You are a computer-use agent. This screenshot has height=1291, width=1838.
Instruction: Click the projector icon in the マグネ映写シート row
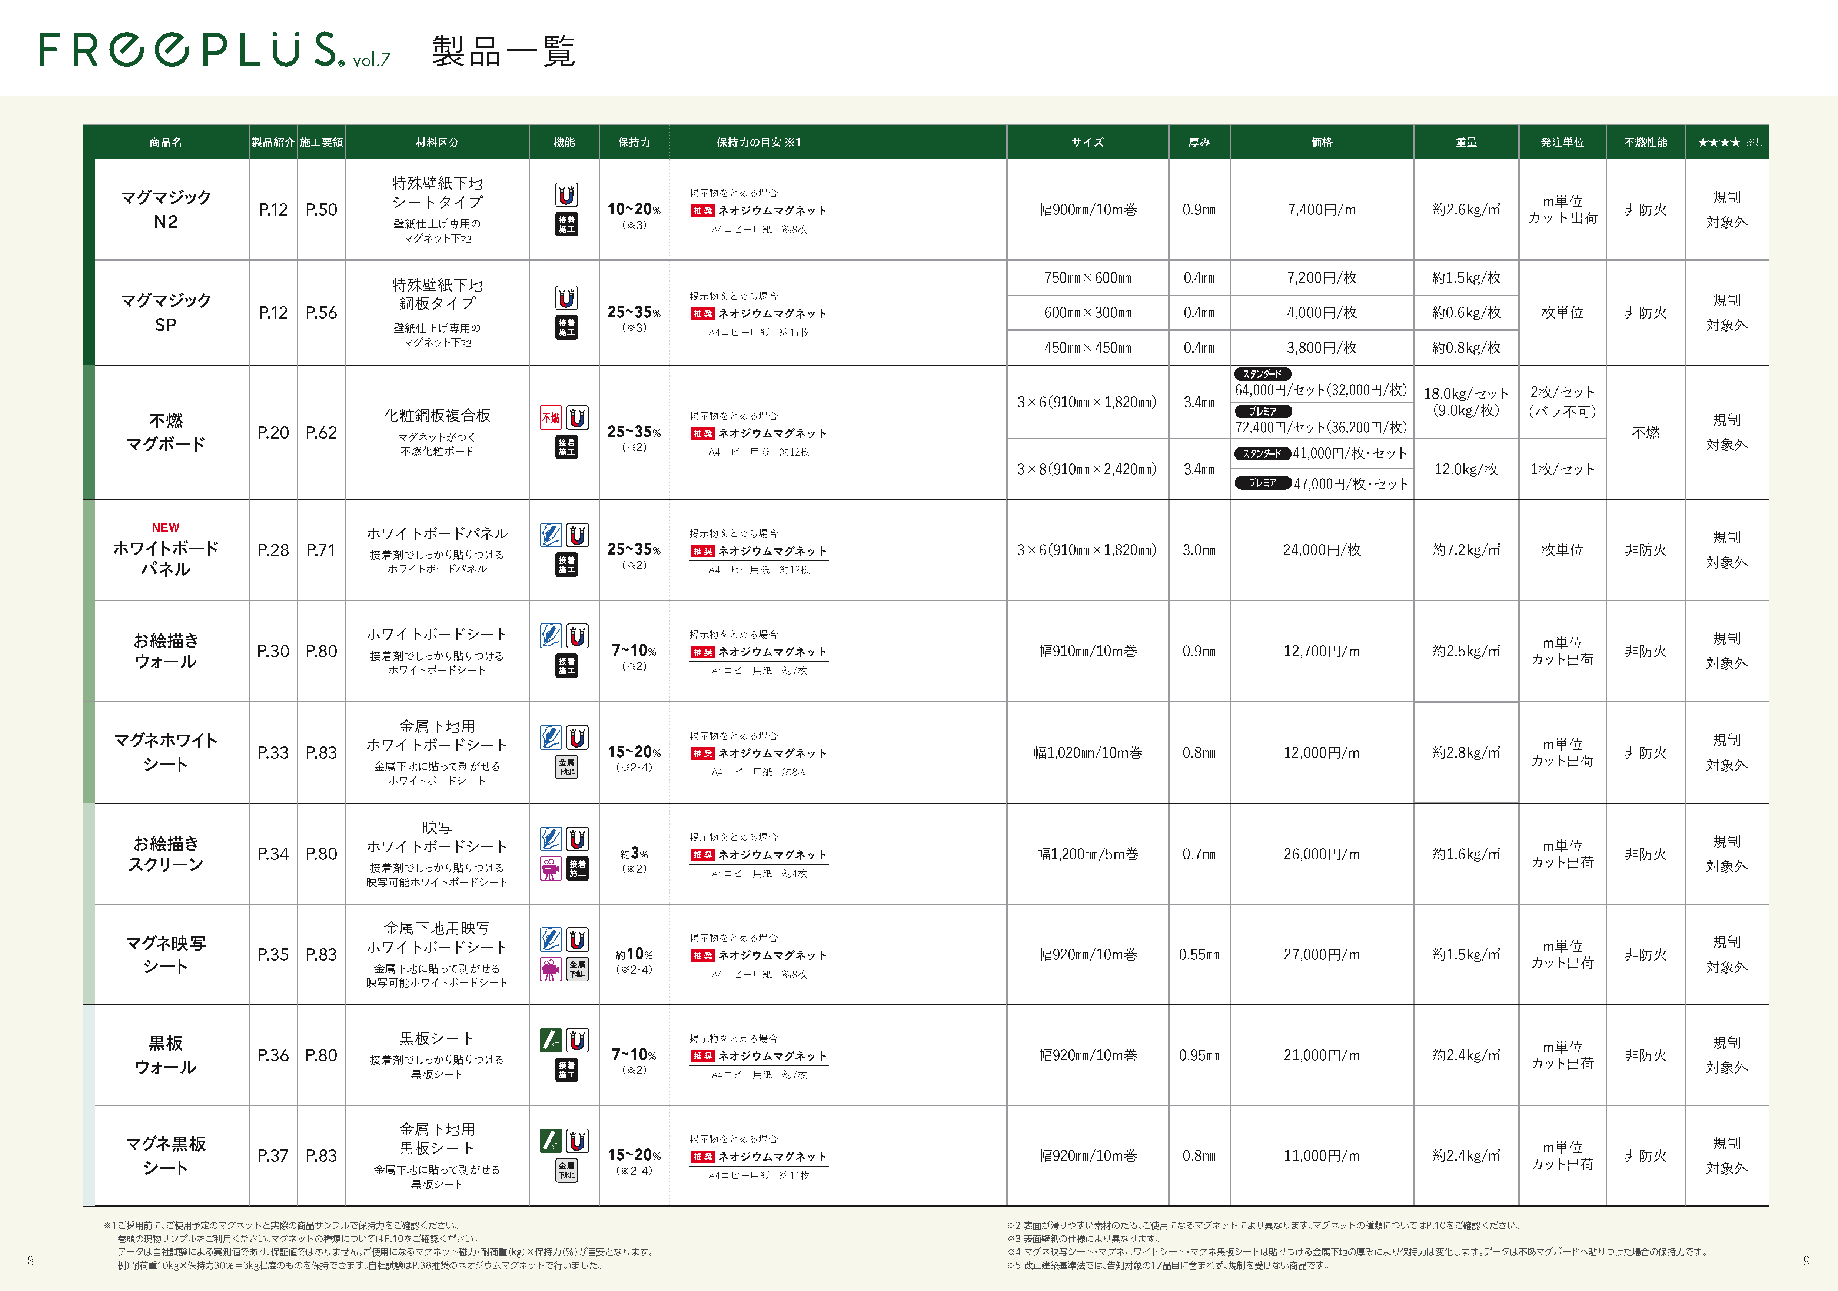pos(551,969)
